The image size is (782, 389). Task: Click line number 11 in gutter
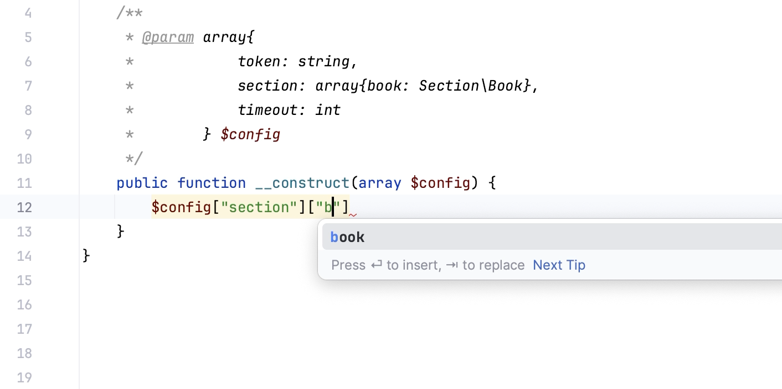point(24,183)
